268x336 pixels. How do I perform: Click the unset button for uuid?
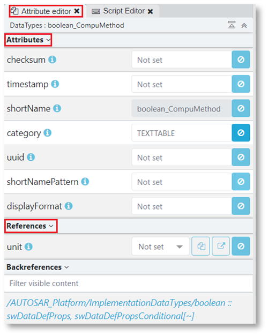pos(241,157)
